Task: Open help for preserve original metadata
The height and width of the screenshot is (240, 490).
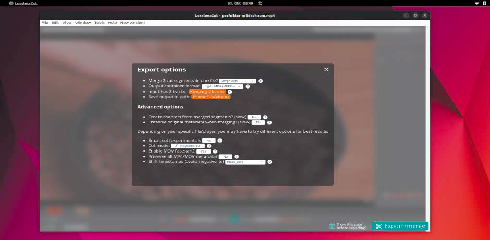Action: tap(269, 123)
